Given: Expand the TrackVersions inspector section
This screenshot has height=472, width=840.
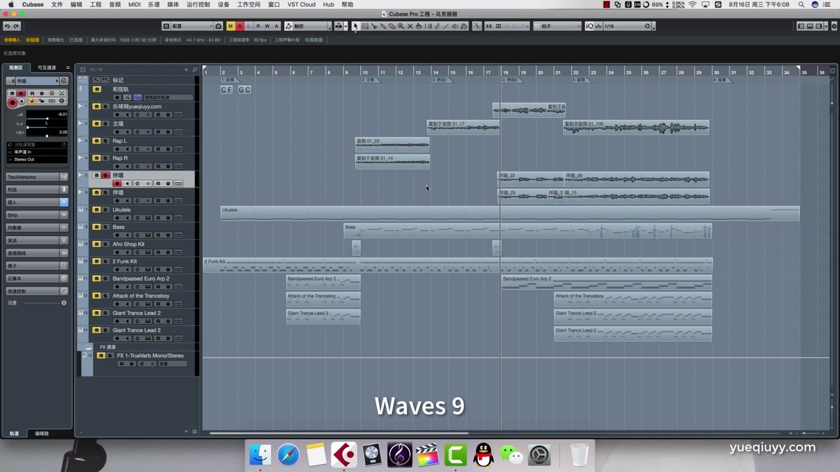Looking at the screenshot, I should [37, 177].
